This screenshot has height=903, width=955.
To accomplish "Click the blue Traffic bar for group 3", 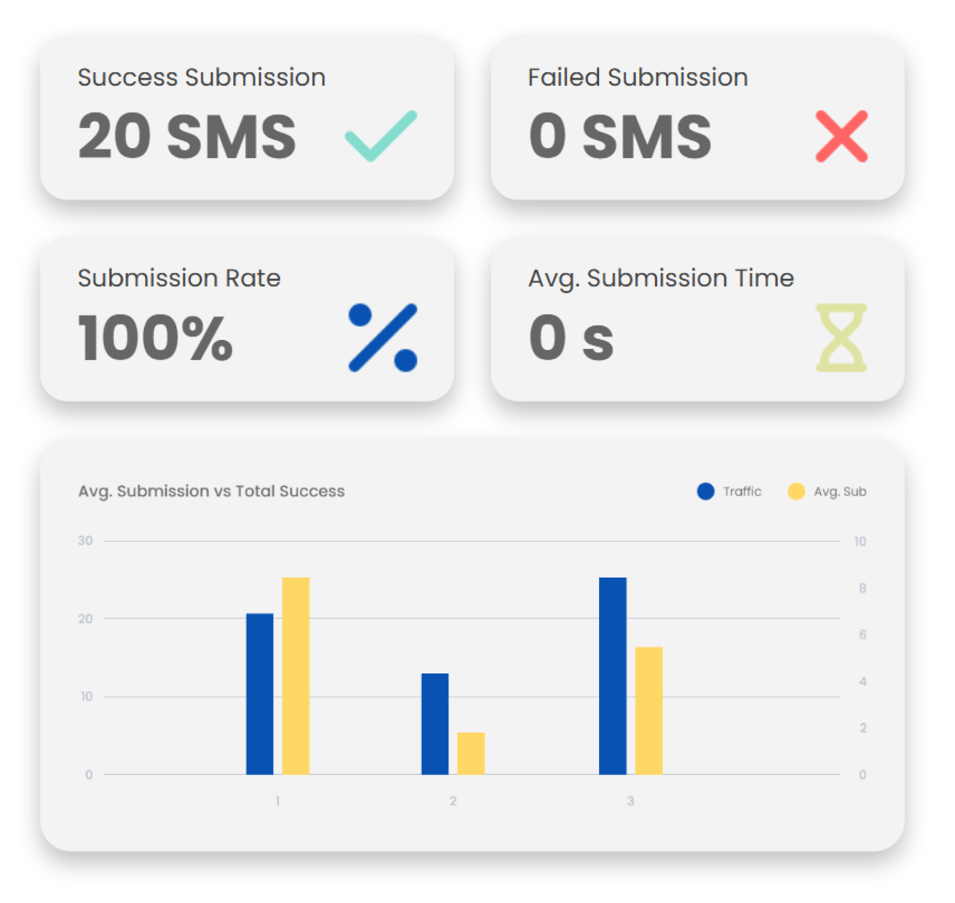I will [x=613, y=676].
